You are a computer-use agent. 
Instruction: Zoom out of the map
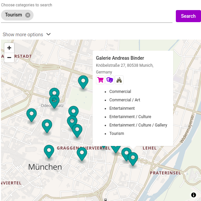click(x=9, y=58)
